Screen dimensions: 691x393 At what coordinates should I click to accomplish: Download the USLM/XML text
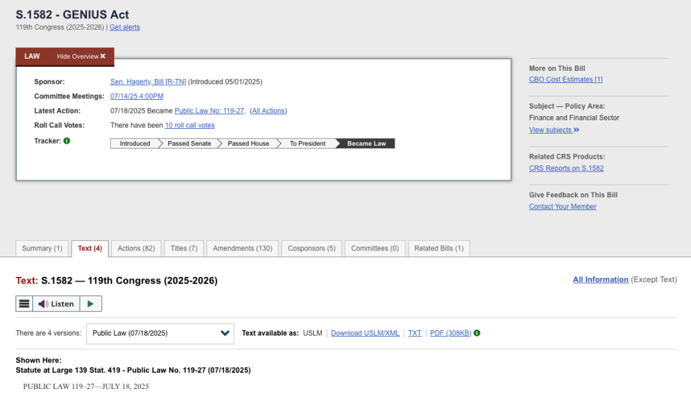(x=365, y=334)
